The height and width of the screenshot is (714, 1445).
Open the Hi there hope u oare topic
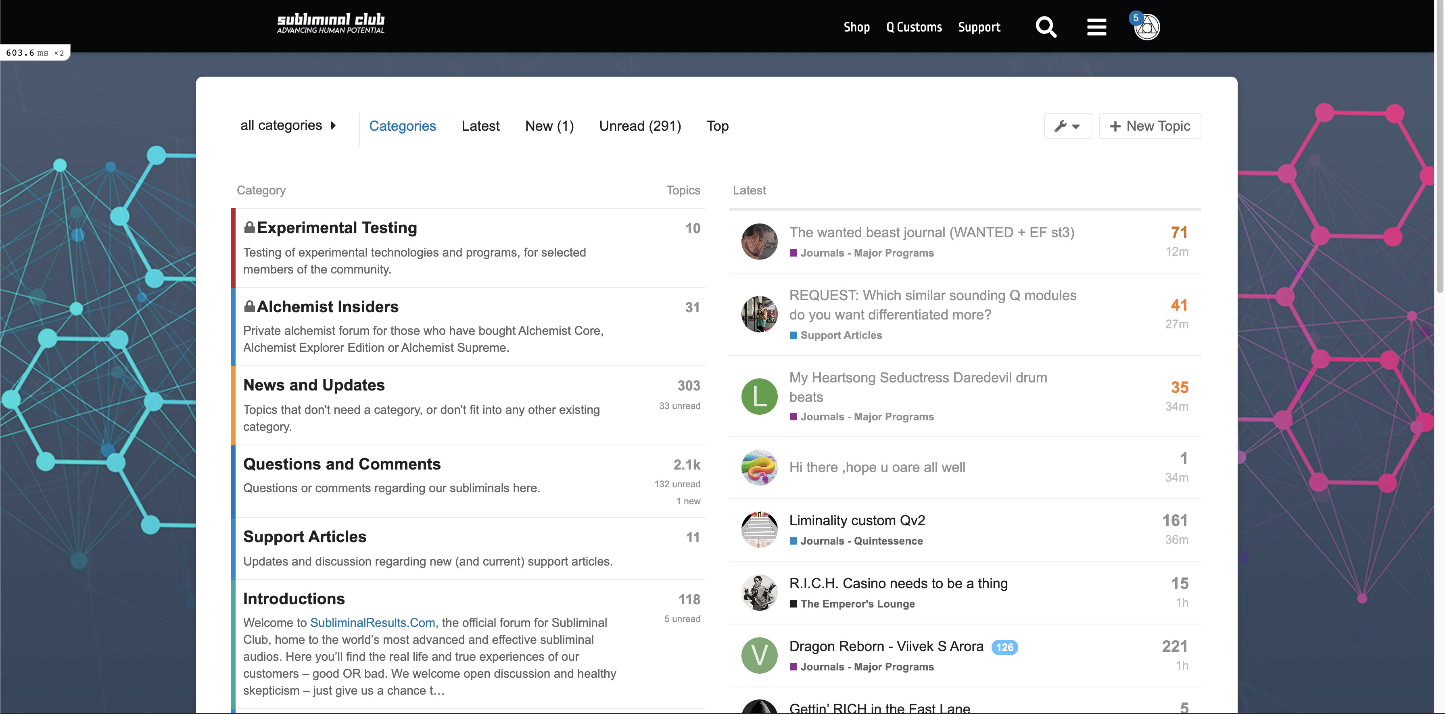(877, 467)
